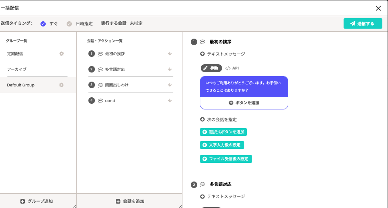Click the plus icon beside 次の会話を指定
This screenshot has width=388, height=208.
tap(202, 119)
